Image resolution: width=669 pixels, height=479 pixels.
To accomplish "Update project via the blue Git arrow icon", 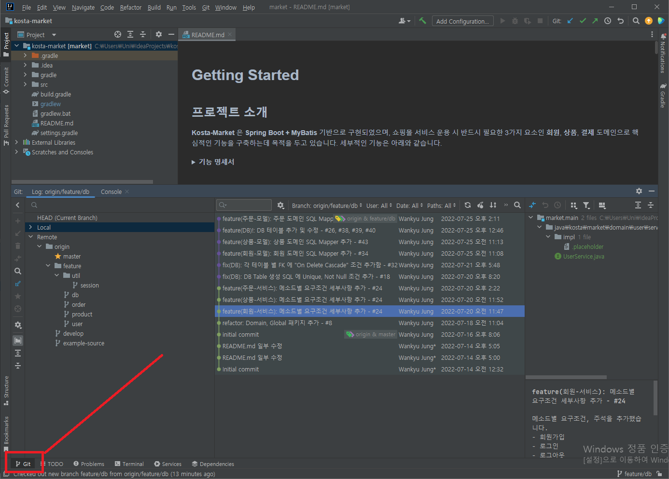I will (571, 21).
